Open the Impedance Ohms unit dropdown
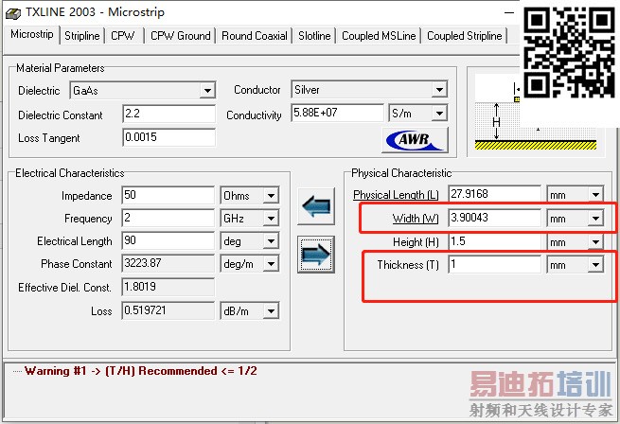The image size is (620, 424). coord(271,195)
